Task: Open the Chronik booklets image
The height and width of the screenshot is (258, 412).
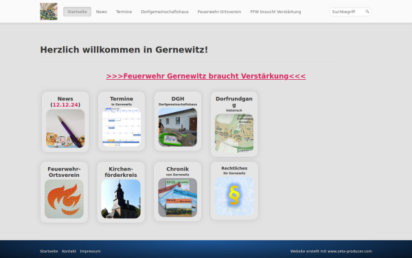Action: pos(178,197)
